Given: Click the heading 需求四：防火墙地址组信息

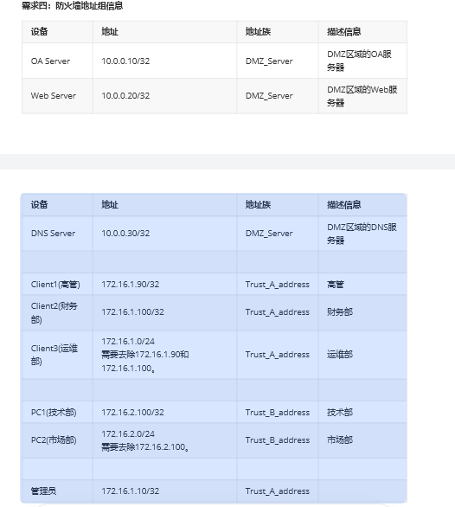Looking at the screenshot, I should [x=72, y=5].
